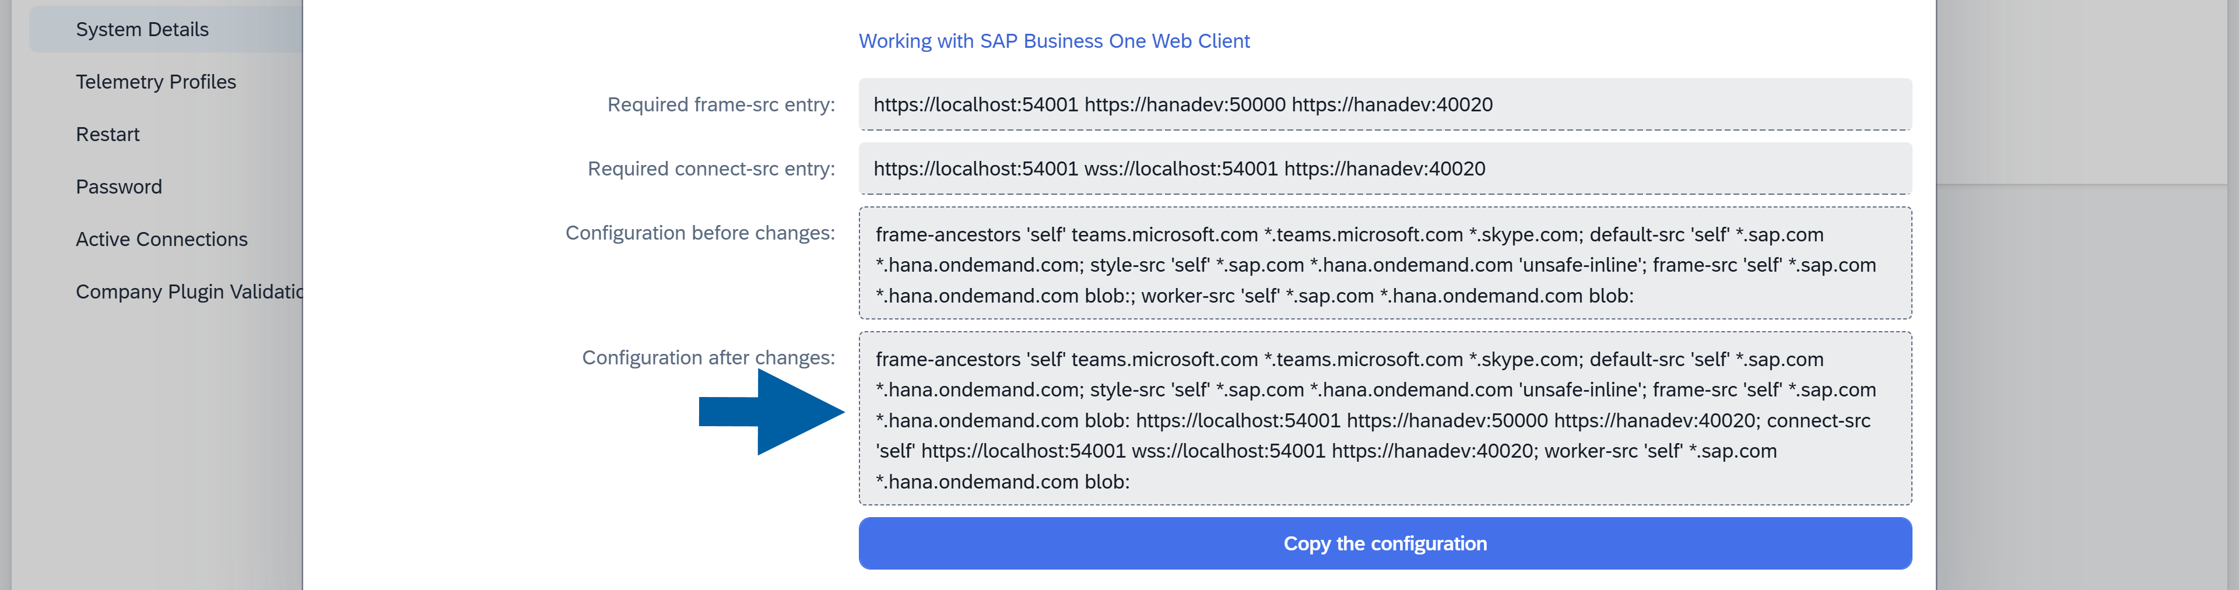
Task: Click the Required frame-src entry label
Action: coord(721,104)
